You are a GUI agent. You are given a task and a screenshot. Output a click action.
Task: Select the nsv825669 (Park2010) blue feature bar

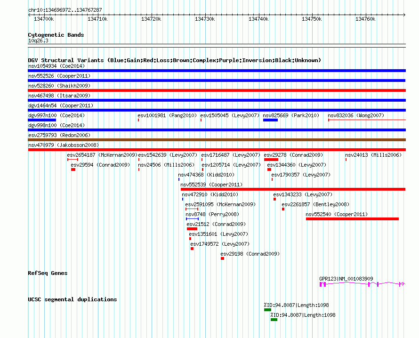click(x=270, y=120)
